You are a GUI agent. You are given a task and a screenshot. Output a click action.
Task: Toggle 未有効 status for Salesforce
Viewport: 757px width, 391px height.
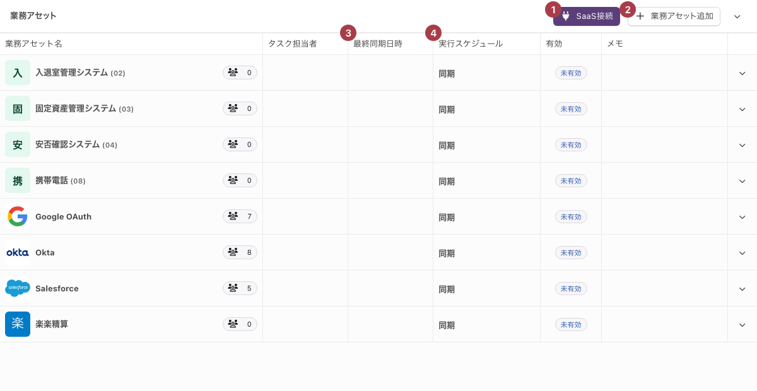pos(571,289)
